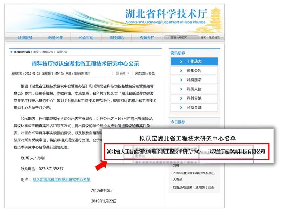Go to 科技金融 in the sidebar
281x210 pixels.
pos(194,107)
